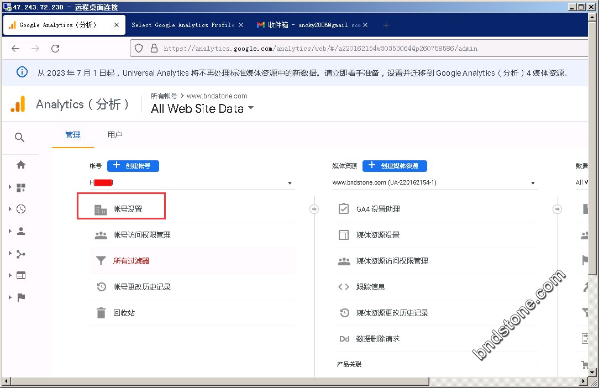Click the analytics URL address field
Image resolution: width=599 pixels, height=388 pixels.
tap(359, 48)
